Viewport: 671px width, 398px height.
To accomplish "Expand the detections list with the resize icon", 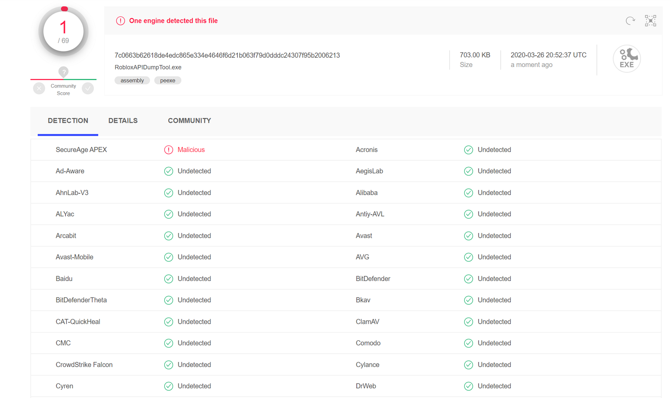I will [x=651, y=20].
